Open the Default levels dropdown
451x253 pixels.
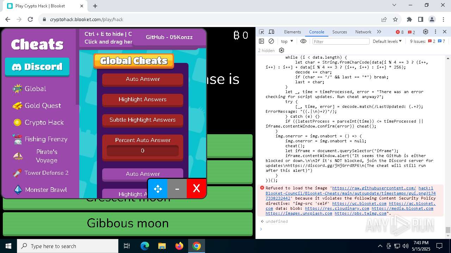coord(387,41)
